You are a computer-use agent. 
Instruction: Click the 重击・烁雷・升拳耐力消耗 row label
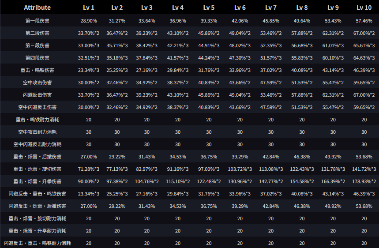point(37,231)
